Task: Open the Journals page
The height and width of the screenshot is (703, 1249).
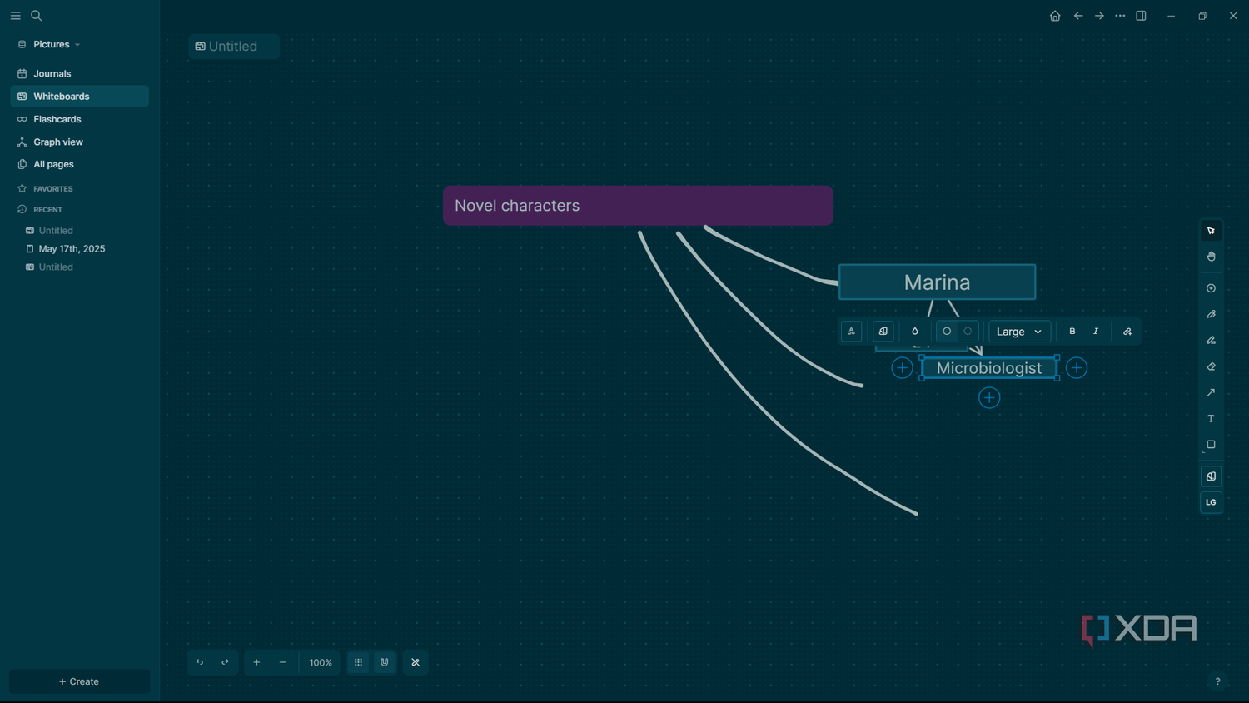Action: pos(80,73)
